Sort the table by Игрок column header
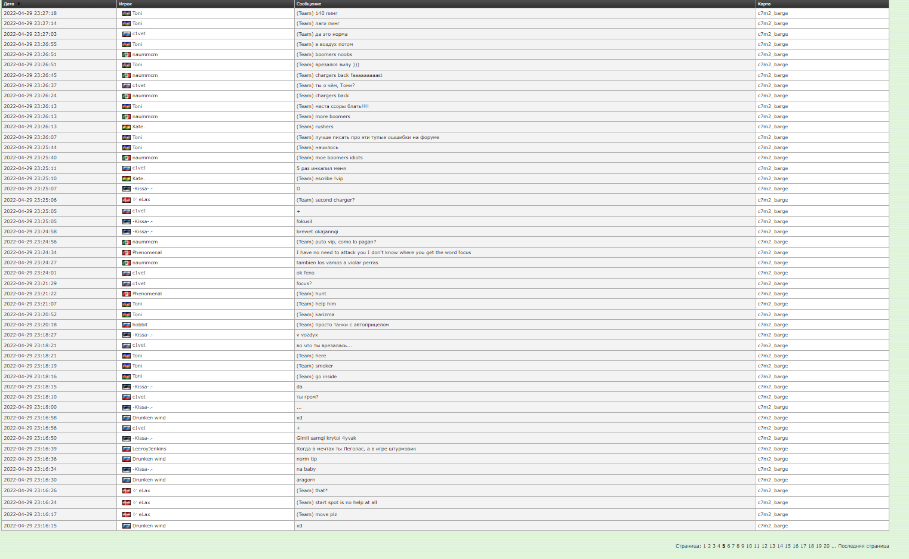 coord(125,4)
